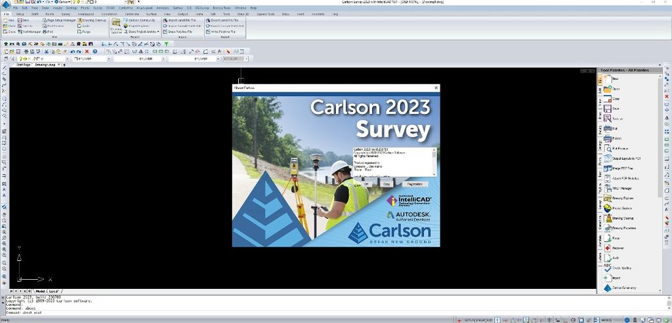The image size is (672, 323).
Task: Select the Settings side tab of Tool Palettes
Action: (x=600, y=145)
